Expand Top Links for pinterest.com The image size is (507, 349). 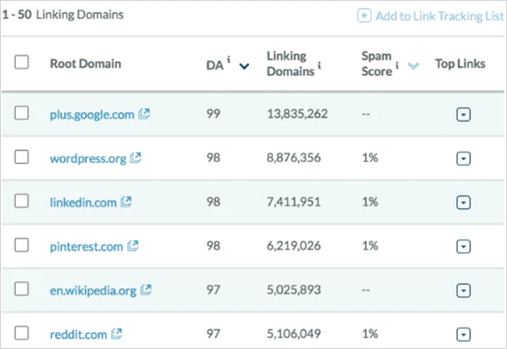pyautogui.click(x=463, y=247)
